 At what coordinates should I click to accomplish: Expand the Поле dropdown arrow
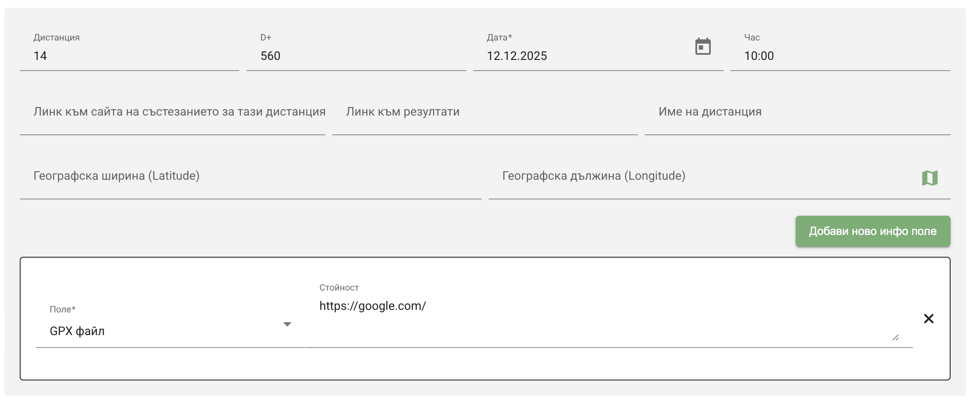click(287, 324)
